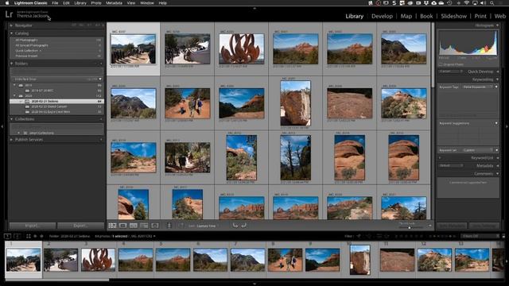Select filmstrip thumbnail number 10
This screenshot has height=286, width=509.
[x=359, y=260]
